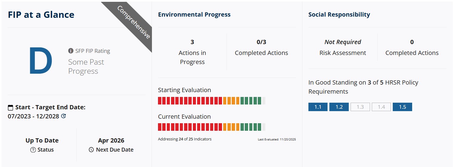Click the circular history icon after 12/2028

coord(63,116)
